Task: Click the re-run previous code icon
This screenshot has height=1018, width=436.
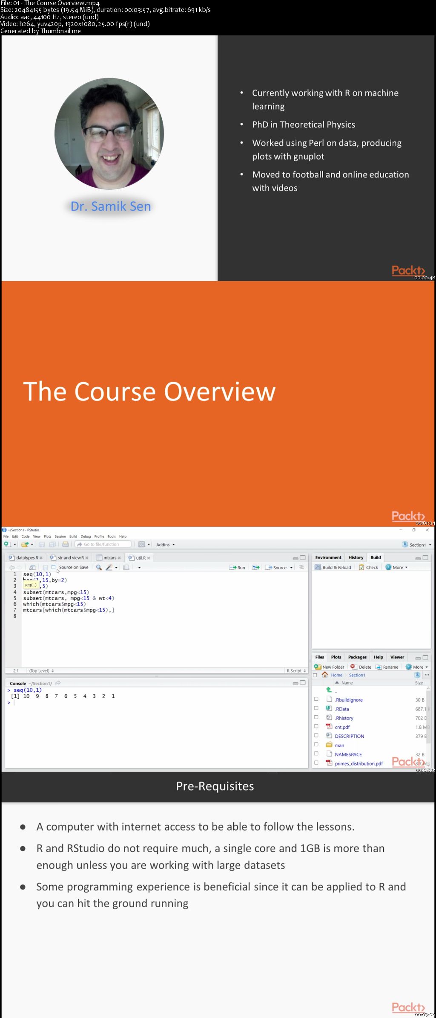Action: tap(256, 568)
